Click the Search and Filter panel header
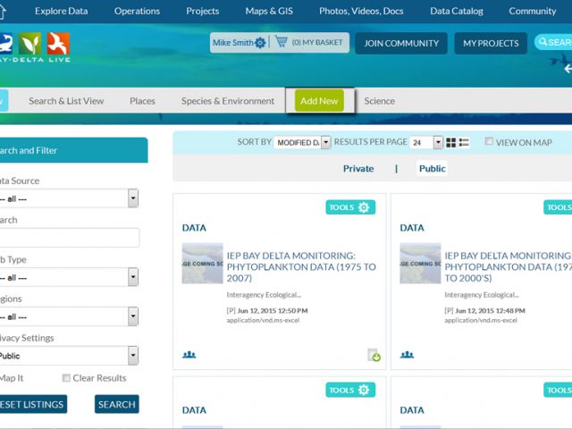This screenshot has height=429, width=572. (73, 150)
